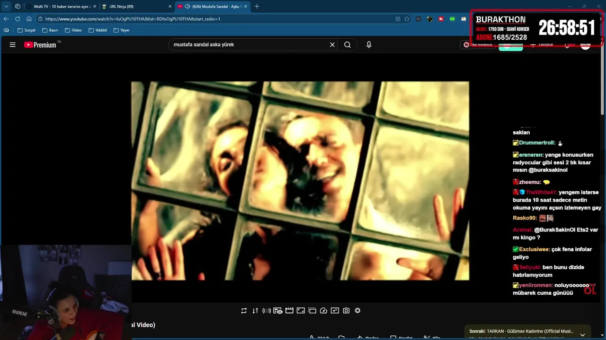Click the first icon on bookmarks bar
Viewport: 606px width, 340px height.
[x=6, y=30]
